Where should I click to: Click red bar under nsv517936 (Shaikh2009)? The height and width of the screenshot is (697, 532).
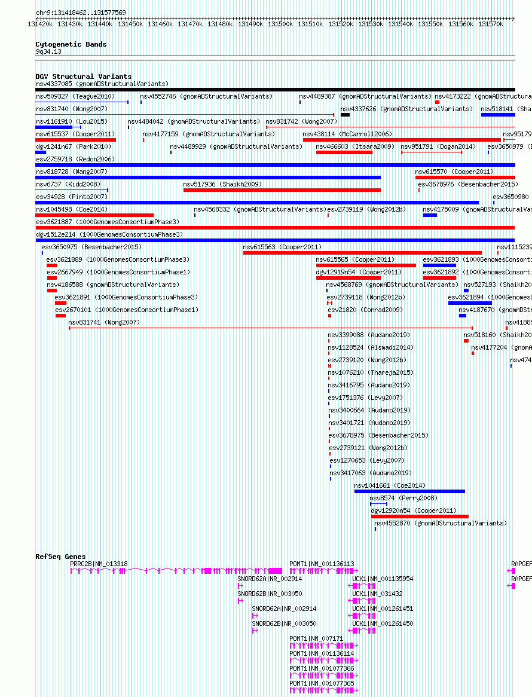(282, 190)
